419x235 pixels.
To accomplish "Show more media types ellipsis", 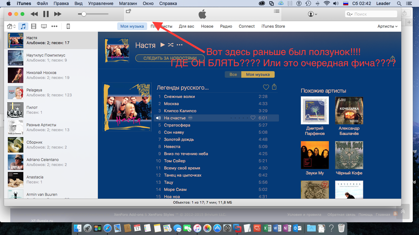I will pyautogui.click(x=55, y=26).
